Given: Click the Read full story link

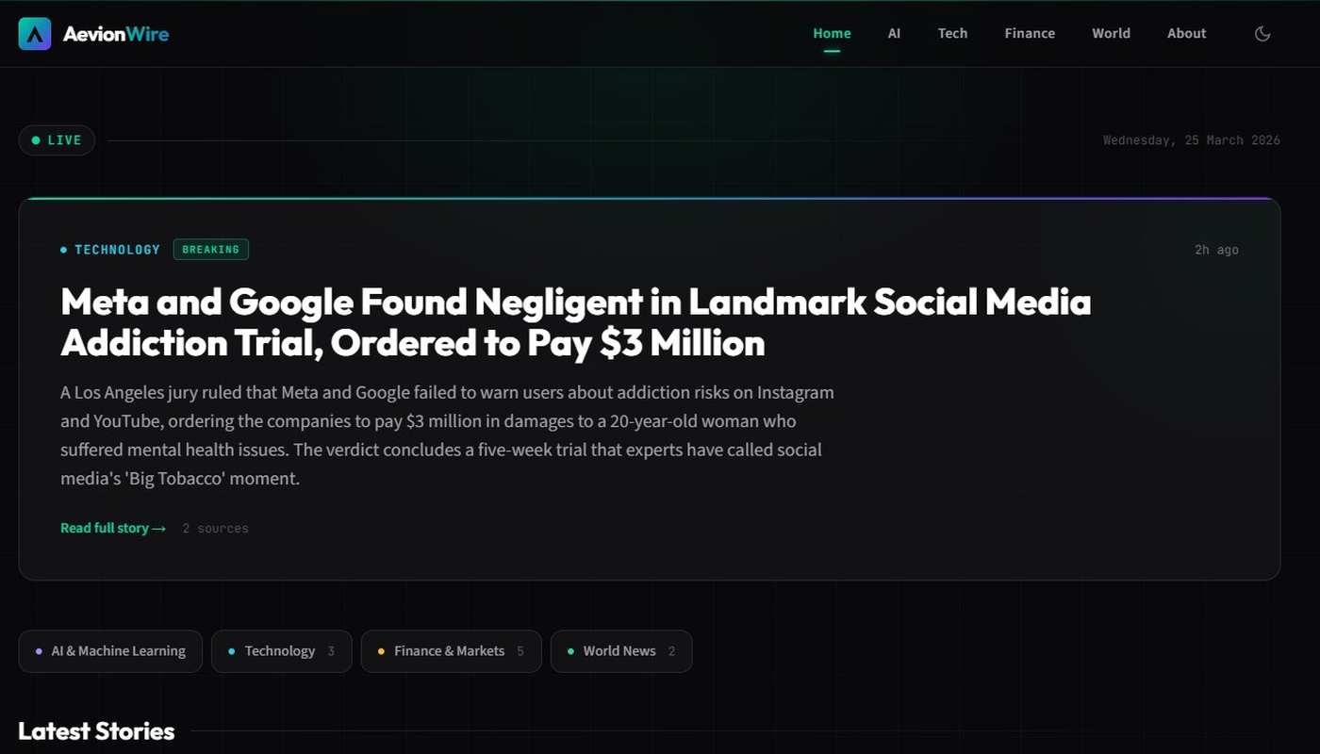Looking at the screenshot, I should [x=104, y=528].
